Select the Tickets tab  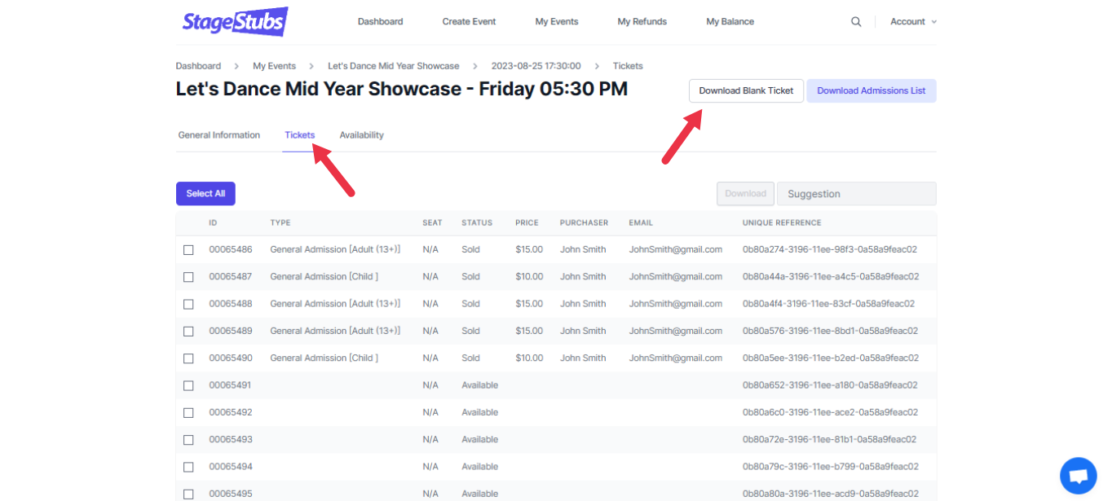tap(299, 135)
